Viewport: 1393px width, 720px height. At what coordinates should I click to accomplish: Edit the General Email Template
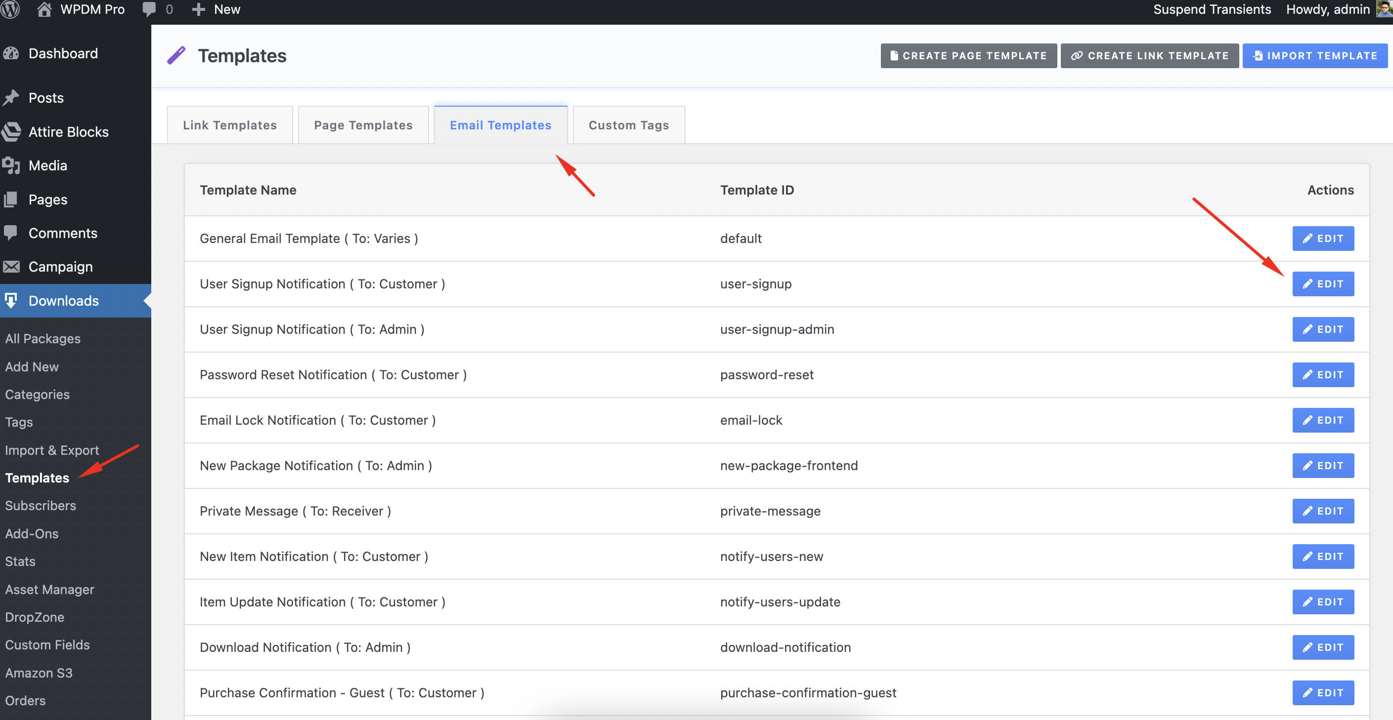(1323, 238)
